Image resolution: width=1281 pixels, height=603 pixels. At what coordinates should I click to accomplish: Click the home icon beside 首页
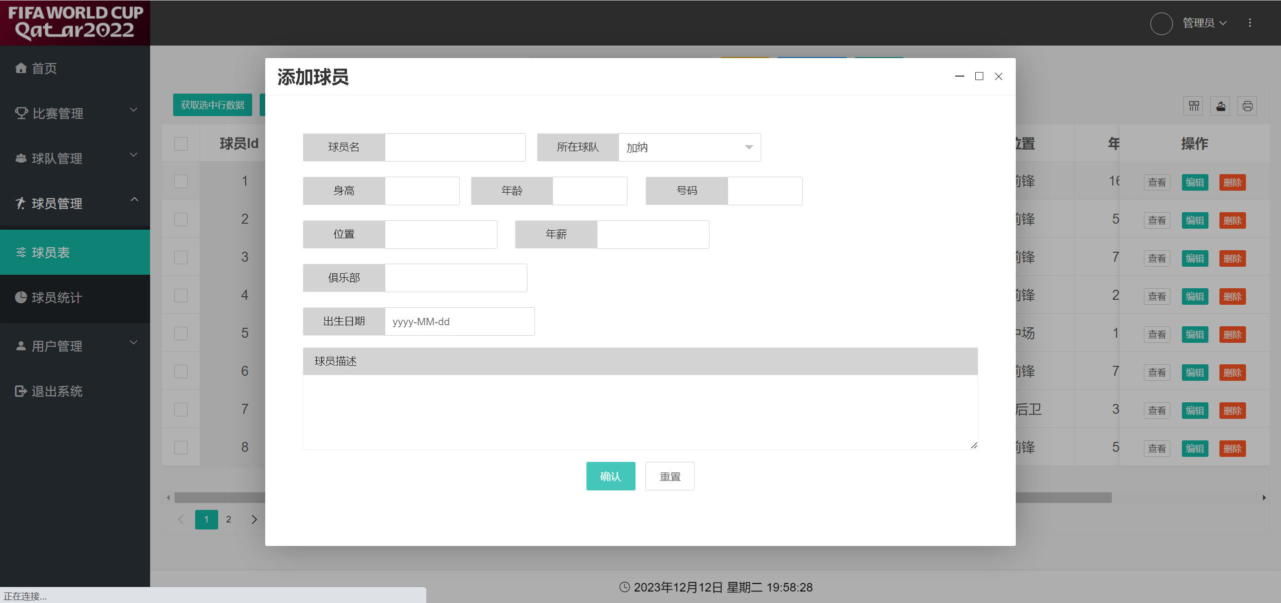[21, 68]
